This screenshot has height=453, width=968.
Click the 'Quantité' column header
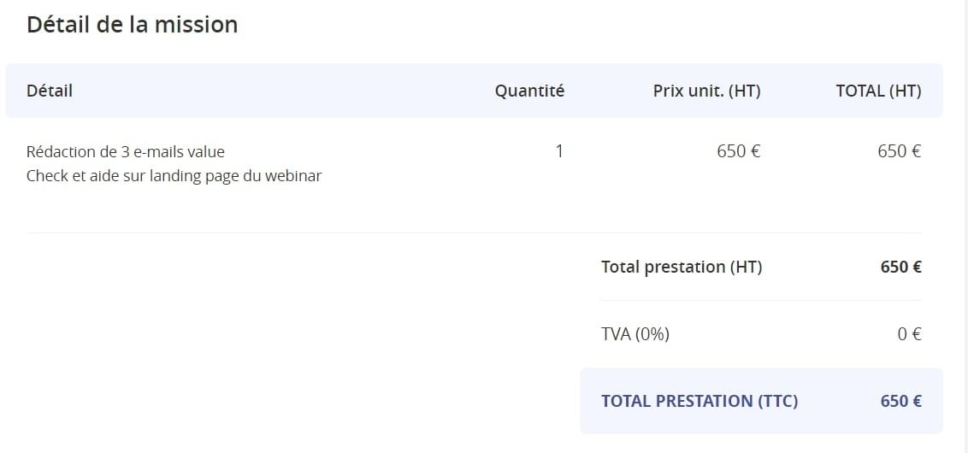(x=529, y=91)
